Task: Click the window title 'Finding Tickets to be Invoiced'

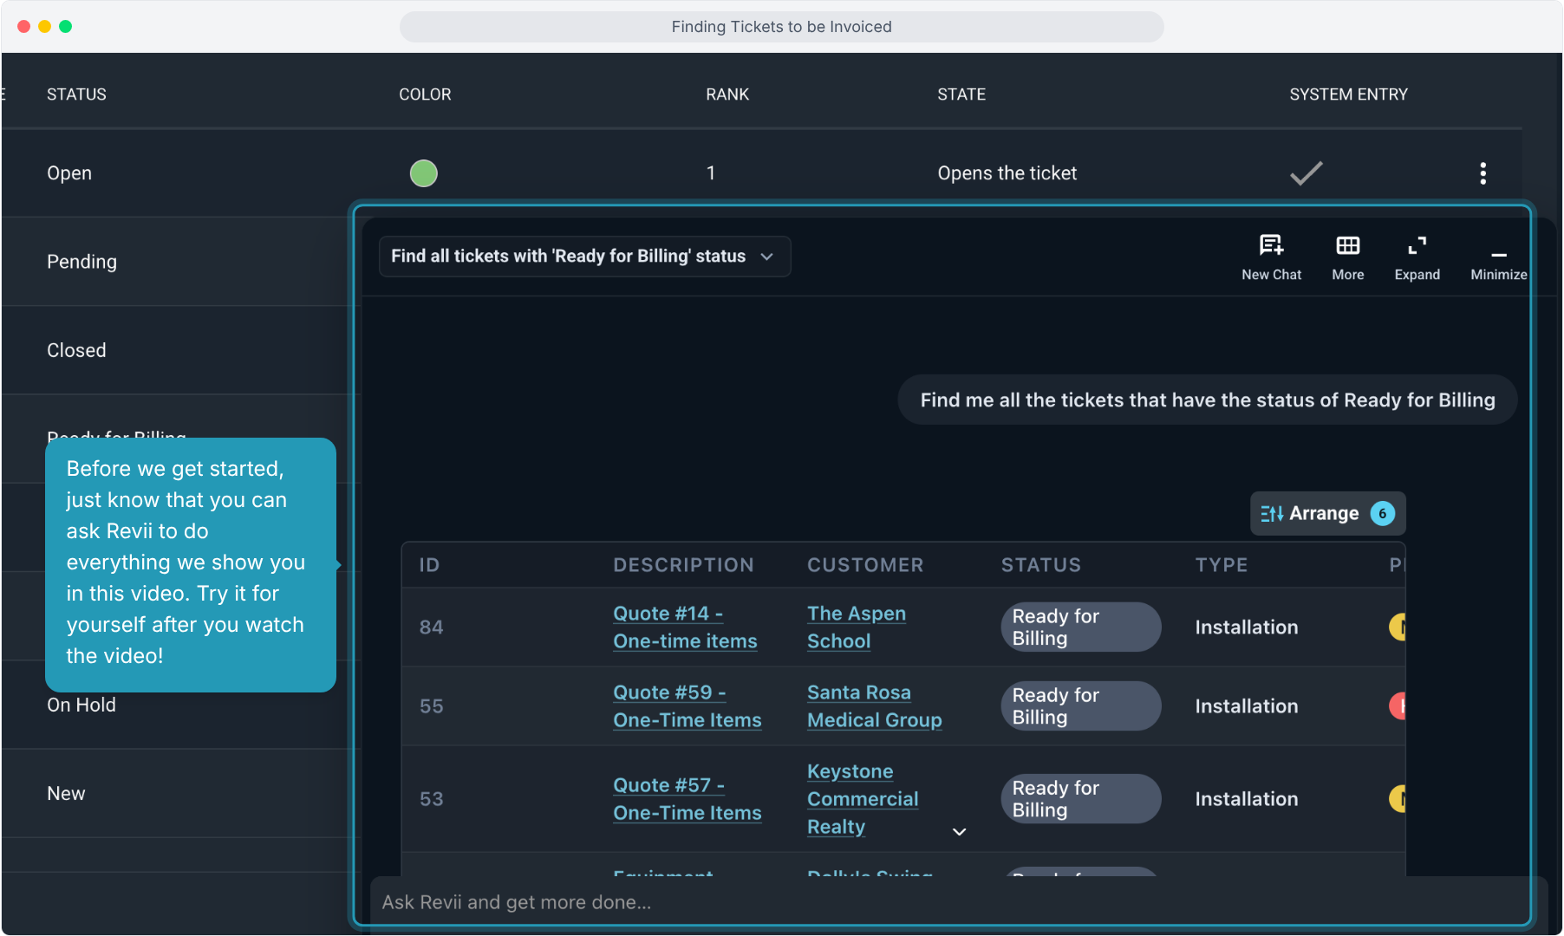Action: click(x=781, y=27)
